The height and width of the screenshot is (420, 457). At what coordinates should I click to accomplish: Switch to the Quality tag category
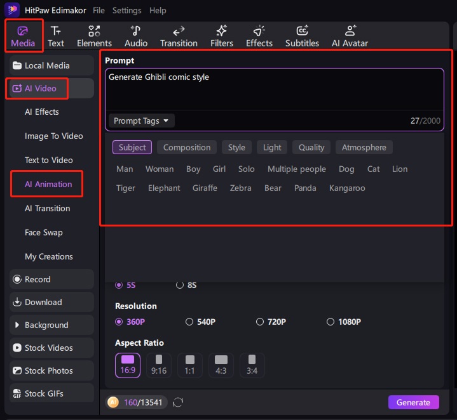click(311, 147)
